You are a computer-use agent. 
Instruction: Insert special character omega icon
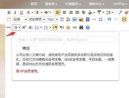101,19
